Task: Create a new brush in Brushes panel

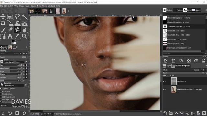Action: click(x=173, y=61)
